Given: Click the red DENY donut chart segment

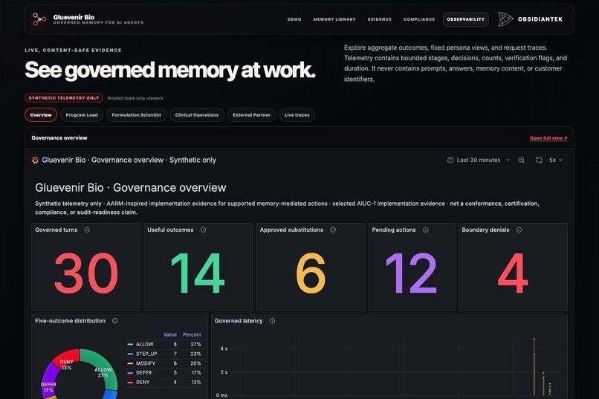Looking at the screenshot, I should pyautogui.click(x=67, y=360).
